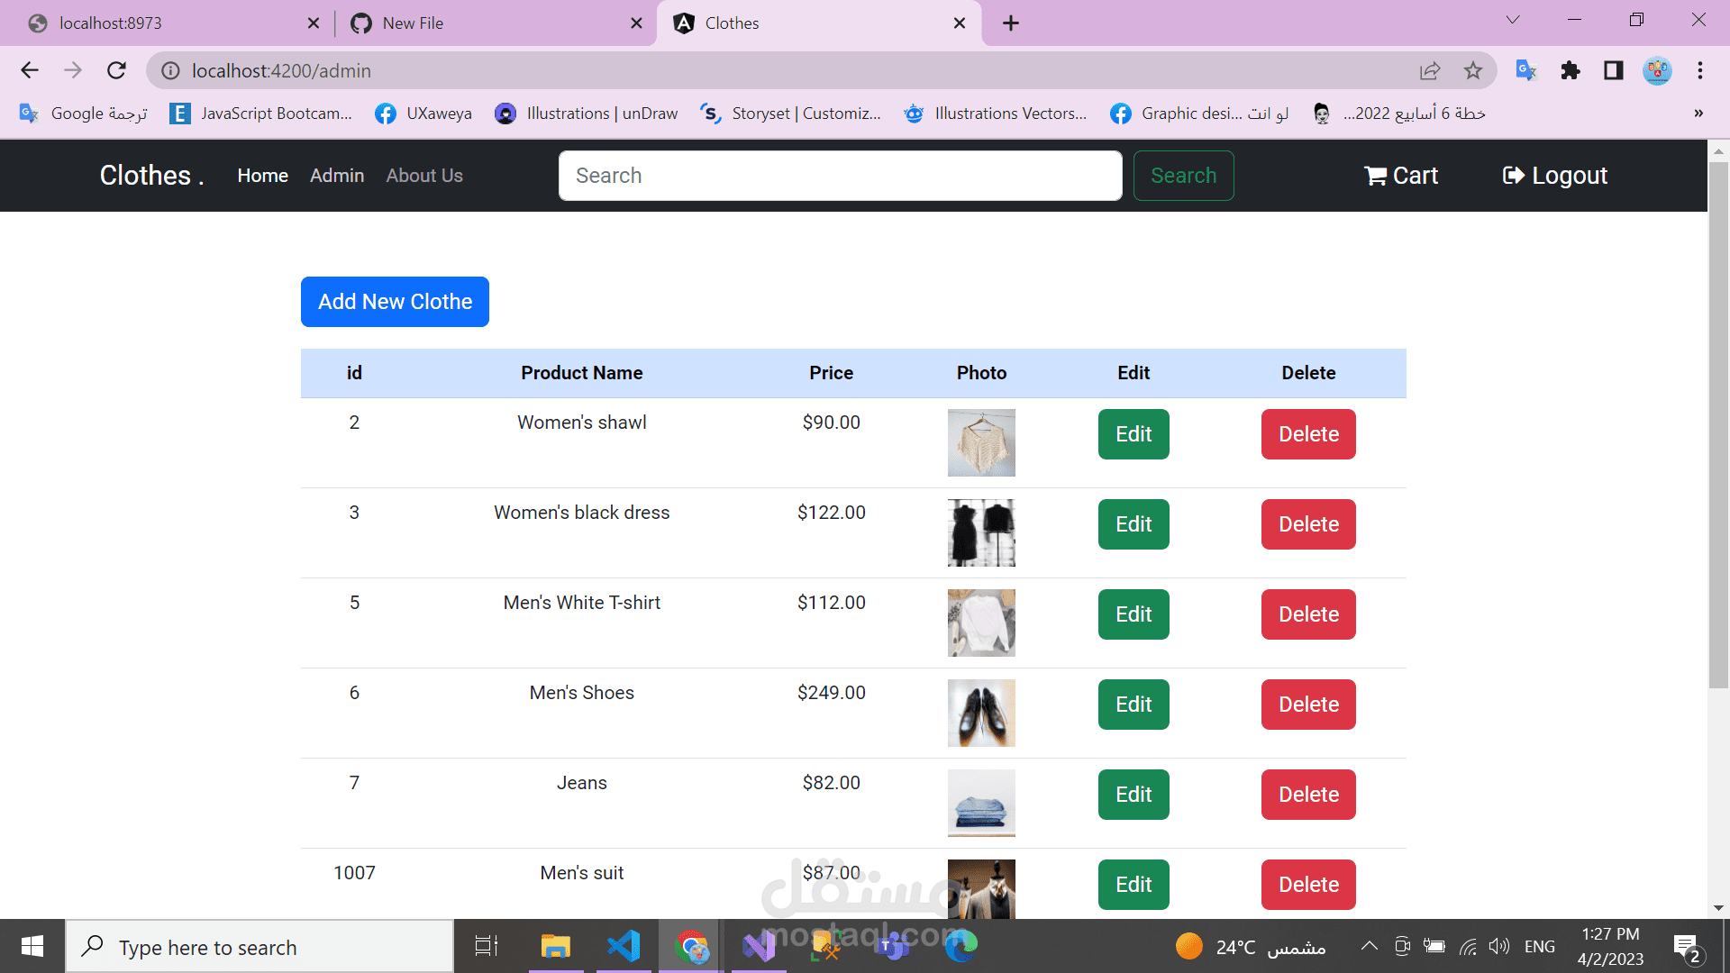Reload the page with refresh icon
Image resolution: width=1730 pixels, height=973 pixels.
tap(116, 70)
